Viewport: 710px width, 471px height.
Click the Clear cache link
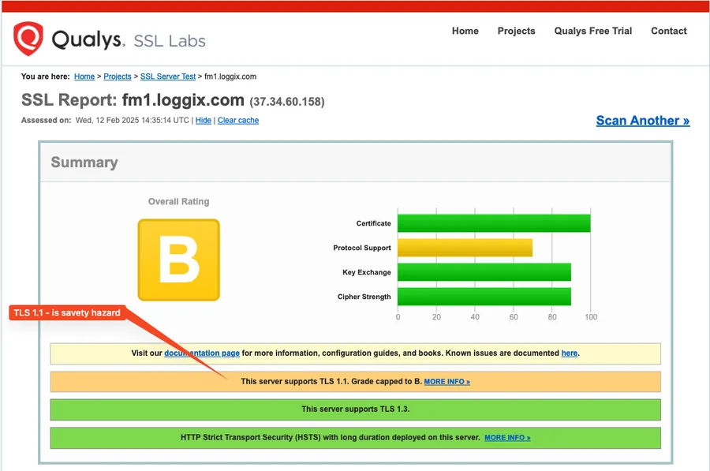[x=238, y=121]
